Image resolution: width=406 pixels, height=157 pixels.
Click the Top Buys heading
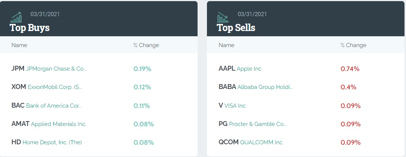pos(30,28)
